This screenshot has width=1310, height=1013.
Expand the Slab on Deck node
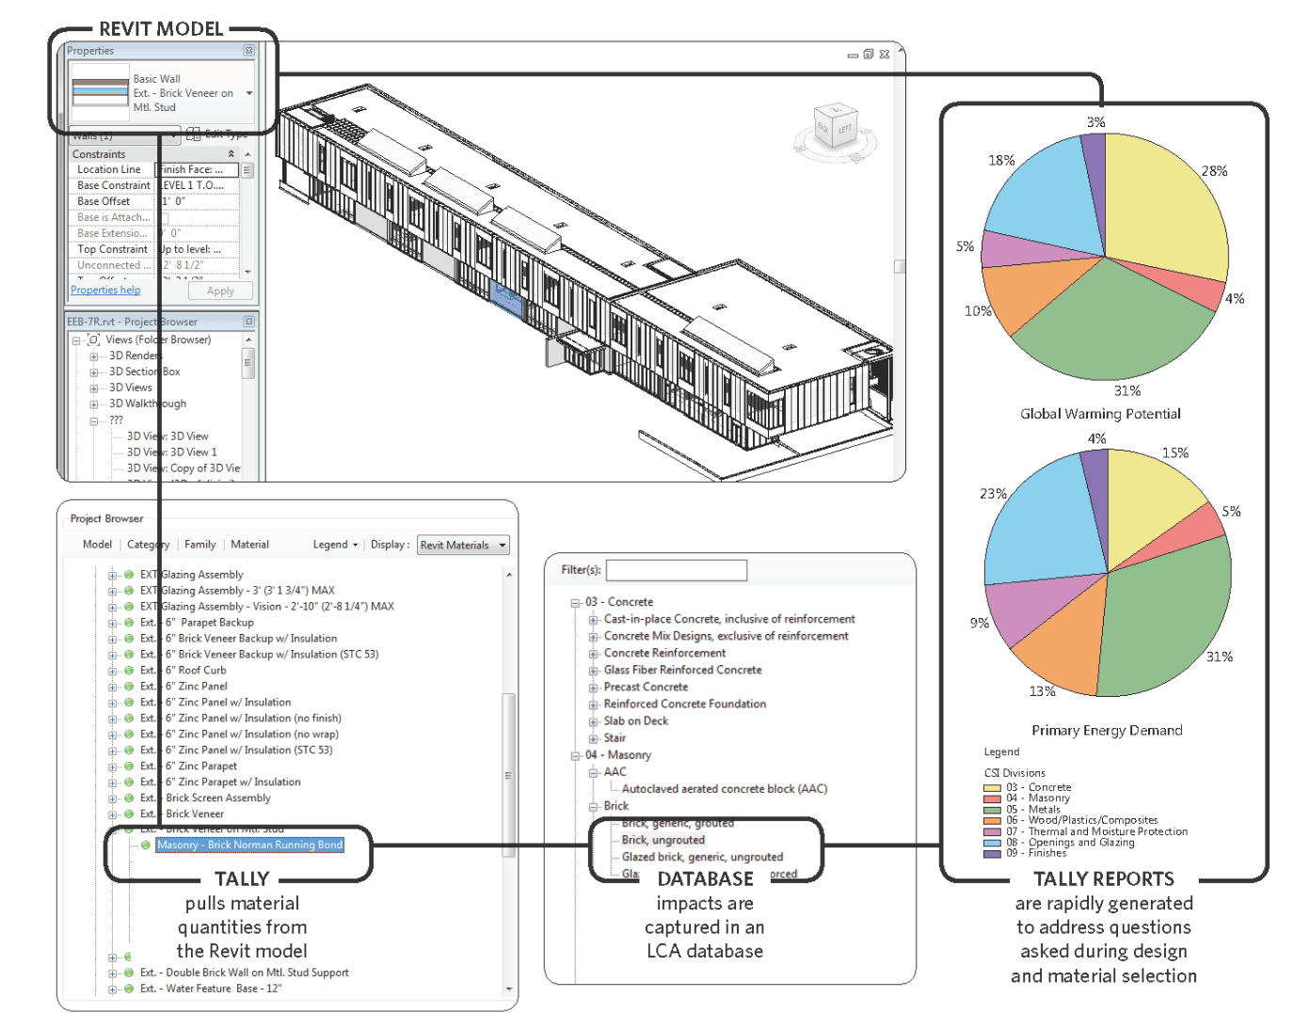(x=594, y=722)
